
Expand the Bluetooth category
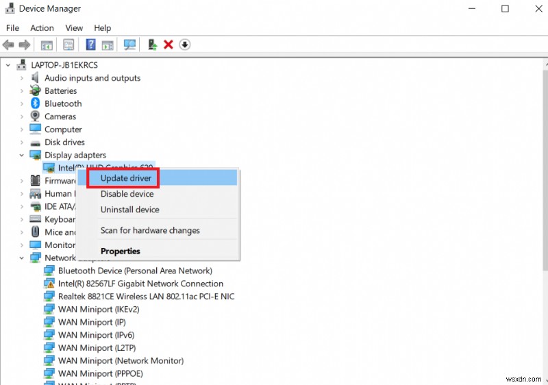pyautogui.click(x=22, y=103)
